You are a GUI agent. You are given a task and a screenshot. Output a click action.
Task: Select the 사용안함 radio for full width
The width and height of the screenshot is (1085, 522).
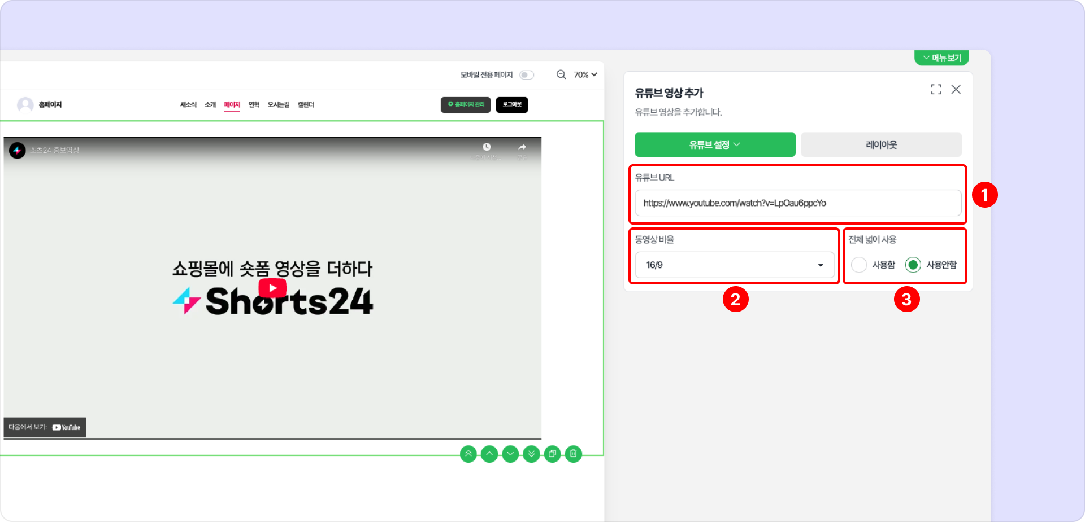[x=913, y=265]
